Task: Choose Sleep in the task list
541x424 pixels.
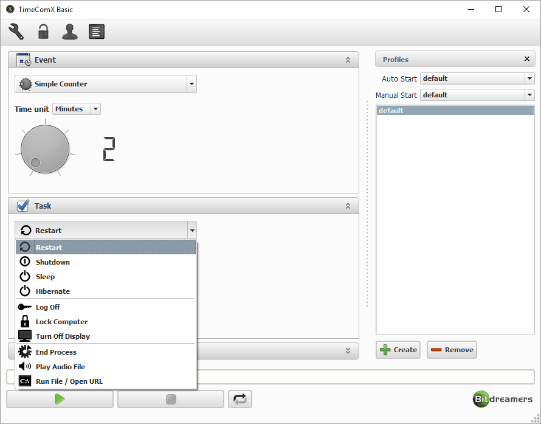Action: 106,277
